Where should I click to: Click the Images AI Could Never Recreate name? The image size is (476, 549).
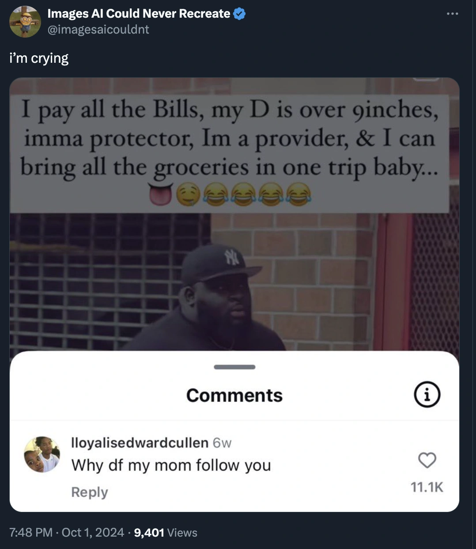(139, 14)
